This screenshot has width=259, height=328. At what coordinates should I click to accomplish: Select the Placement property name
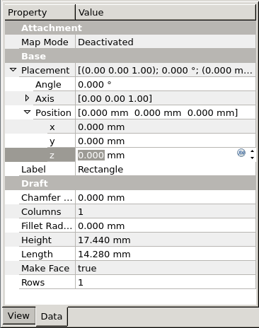click(x=45, y=70)
